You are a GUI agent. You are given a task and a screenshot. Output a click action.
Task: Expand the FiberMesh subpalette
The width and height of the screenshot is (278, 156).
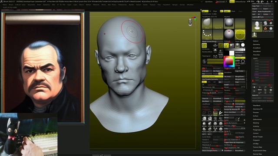[257, 106]
